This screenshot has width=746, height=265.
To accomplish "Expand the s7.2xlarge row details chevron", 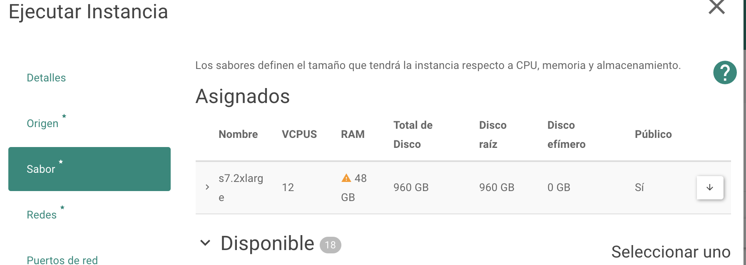I will coord(207,187).
